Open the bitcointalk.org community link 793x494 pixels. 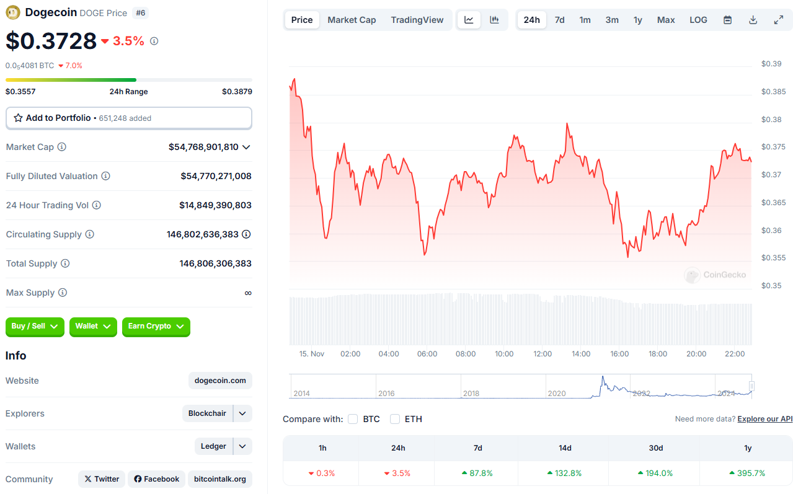coord(219,479)
